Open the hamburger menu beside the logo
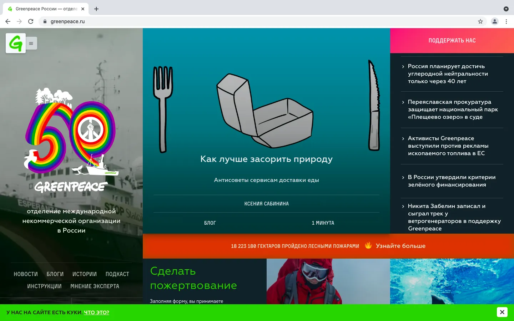This screenshot has width=514, height=321. pos(31,43)
